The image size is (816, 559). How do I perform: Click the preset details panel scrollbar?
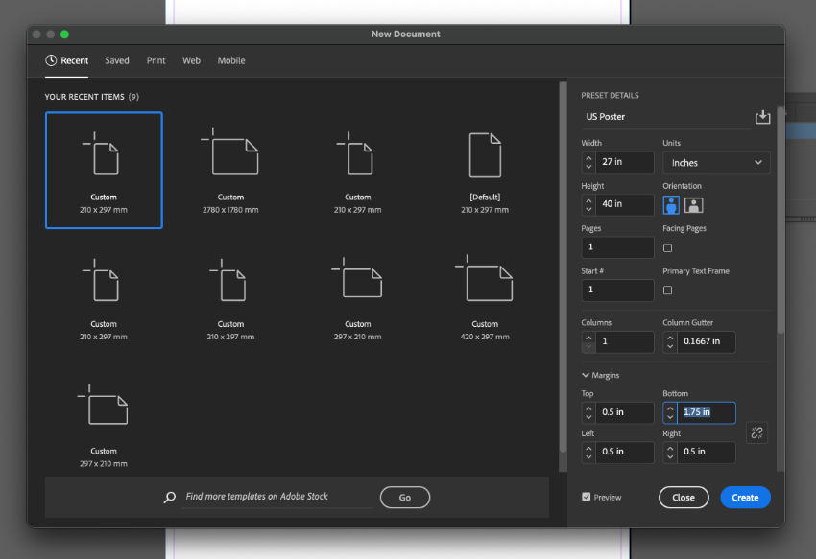coord(780,221)
